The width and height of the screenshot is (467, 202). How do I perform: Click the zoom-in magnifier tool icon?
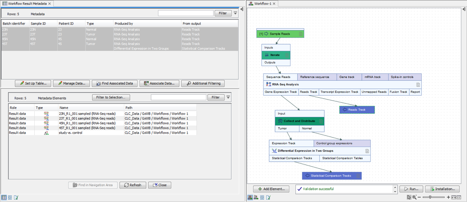tap(414, 197)
